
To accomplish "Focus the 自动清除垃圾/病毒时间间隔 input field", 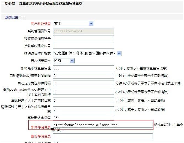I will [83, 75].
